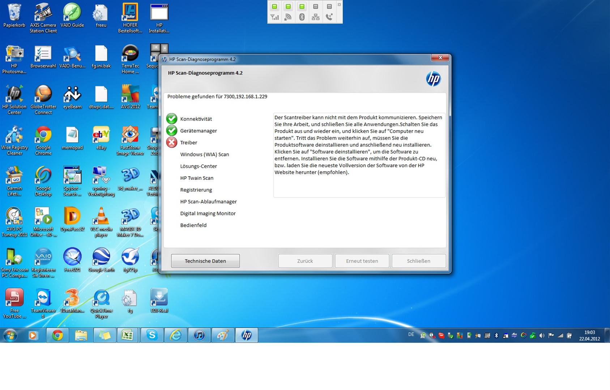Viewport: 610px width, 390px height.
Task: Click the green checkmark next to Konnektivität
Action: pyautogui.click(x=172, y=119)
